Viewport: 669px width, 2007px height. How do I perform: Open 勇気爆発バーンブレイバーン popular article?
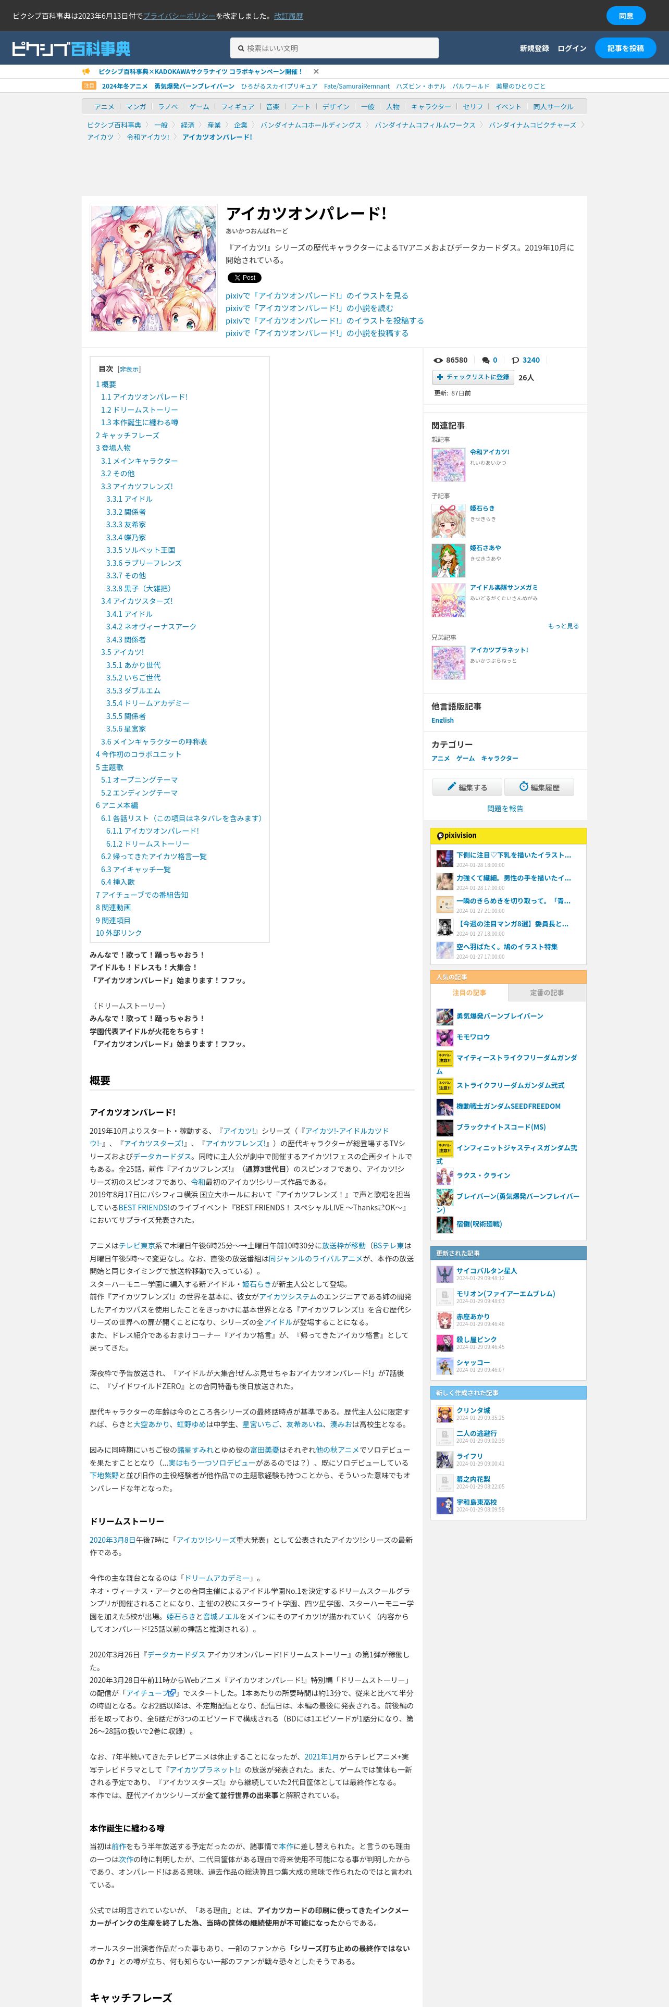[x=499, y=1016]
